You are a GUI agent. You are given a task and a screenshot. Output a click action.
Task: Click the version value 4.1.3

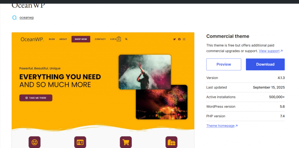tap(281, 78)
